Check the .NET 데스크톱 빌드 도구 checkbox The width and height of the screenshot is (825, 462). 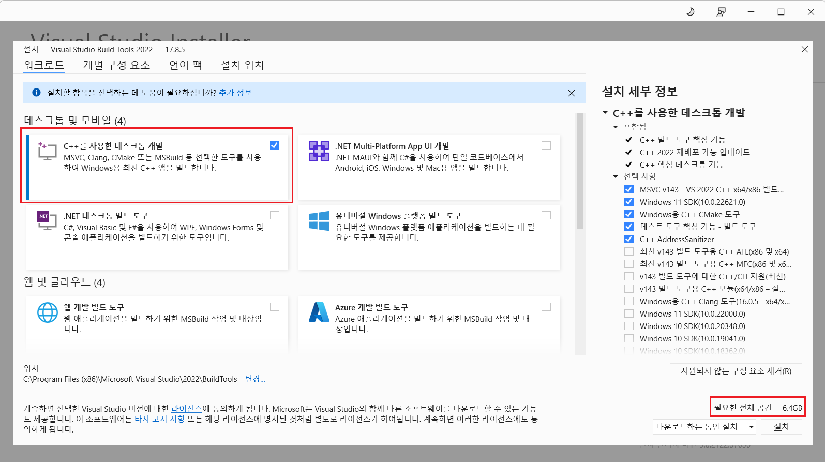pyautogui.click(x=275, y=215)
